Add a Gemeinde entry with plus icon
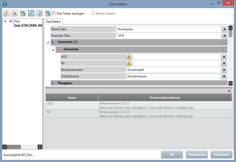The height and width of the screenshot is (162, 236). [53, 42]
